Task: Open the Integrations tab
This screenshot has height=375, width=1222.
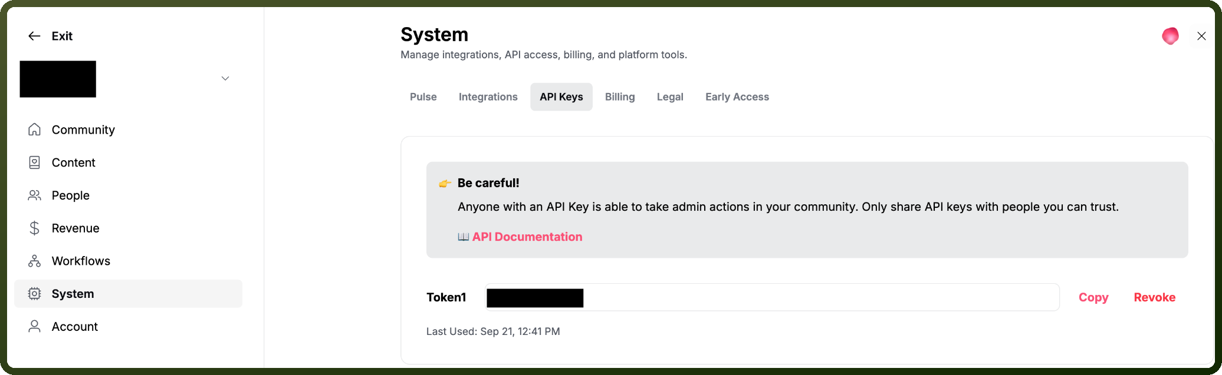Action: coord(488,97)
